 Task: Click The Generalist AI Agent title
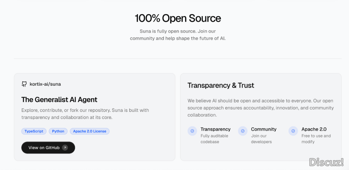[59, 100]
